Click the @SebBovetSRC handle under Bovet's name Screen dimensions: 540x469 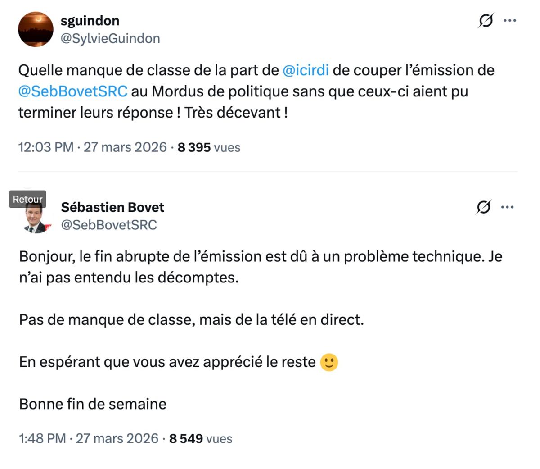(x=109, y=225)
